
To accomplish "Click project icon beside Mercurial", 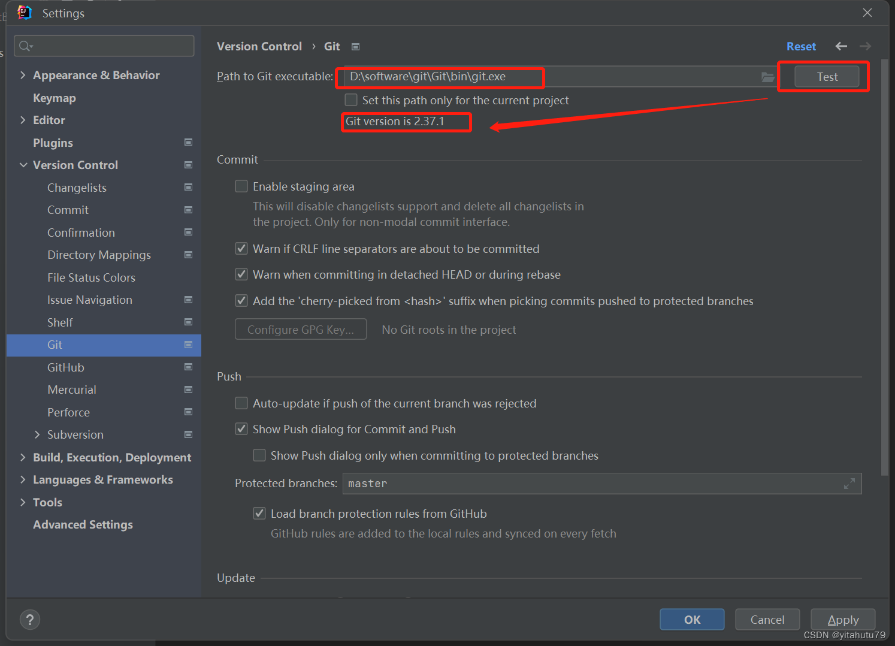I will (189, 390).
